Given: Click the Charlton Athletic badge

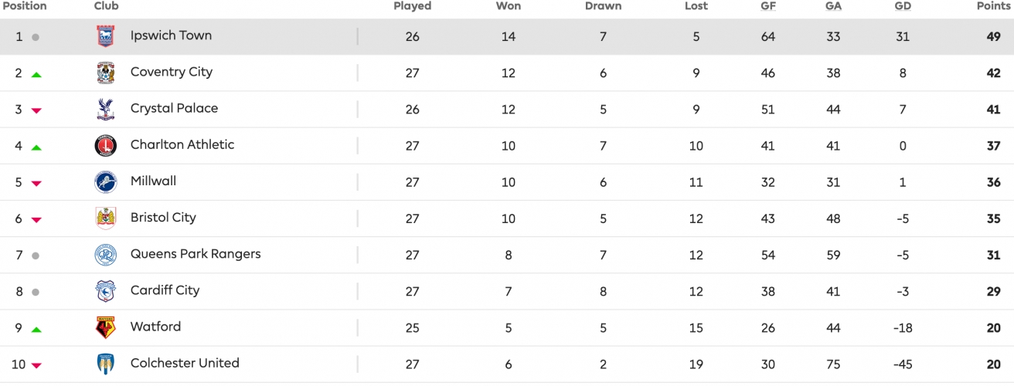Looking at the screenshot, I should tap(105, 145).
